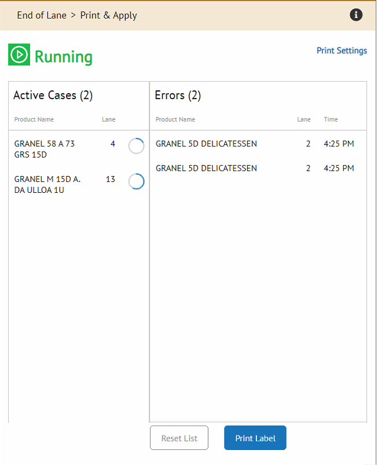Open Print Settings
The image size is (378, 465).
(x=342, y=50)
